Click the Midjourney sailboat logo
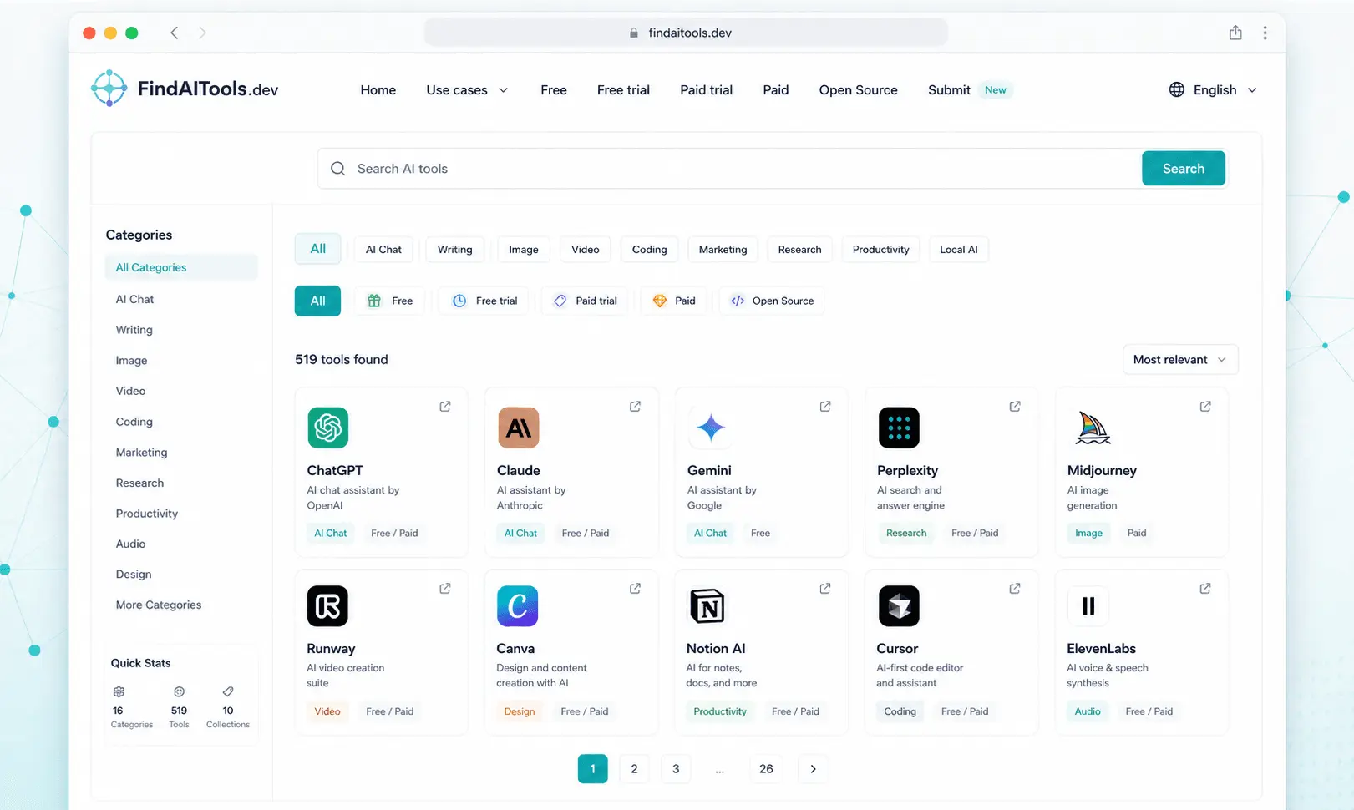 (1093, 428)
